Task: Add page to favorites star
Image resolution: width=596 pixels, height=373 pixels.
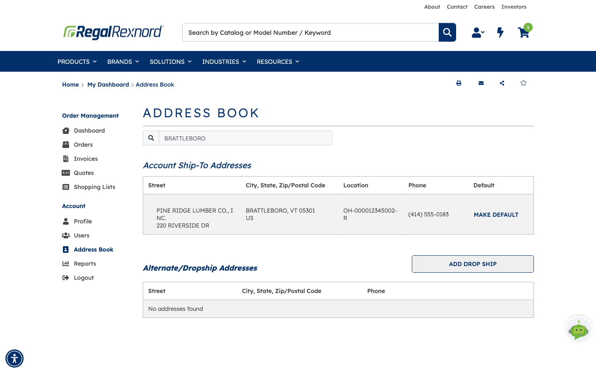Action: click(524, 83)
